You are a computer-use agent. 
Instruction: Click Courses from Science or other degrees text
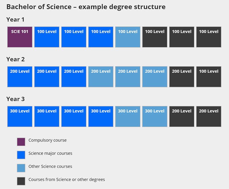point(67,180)
